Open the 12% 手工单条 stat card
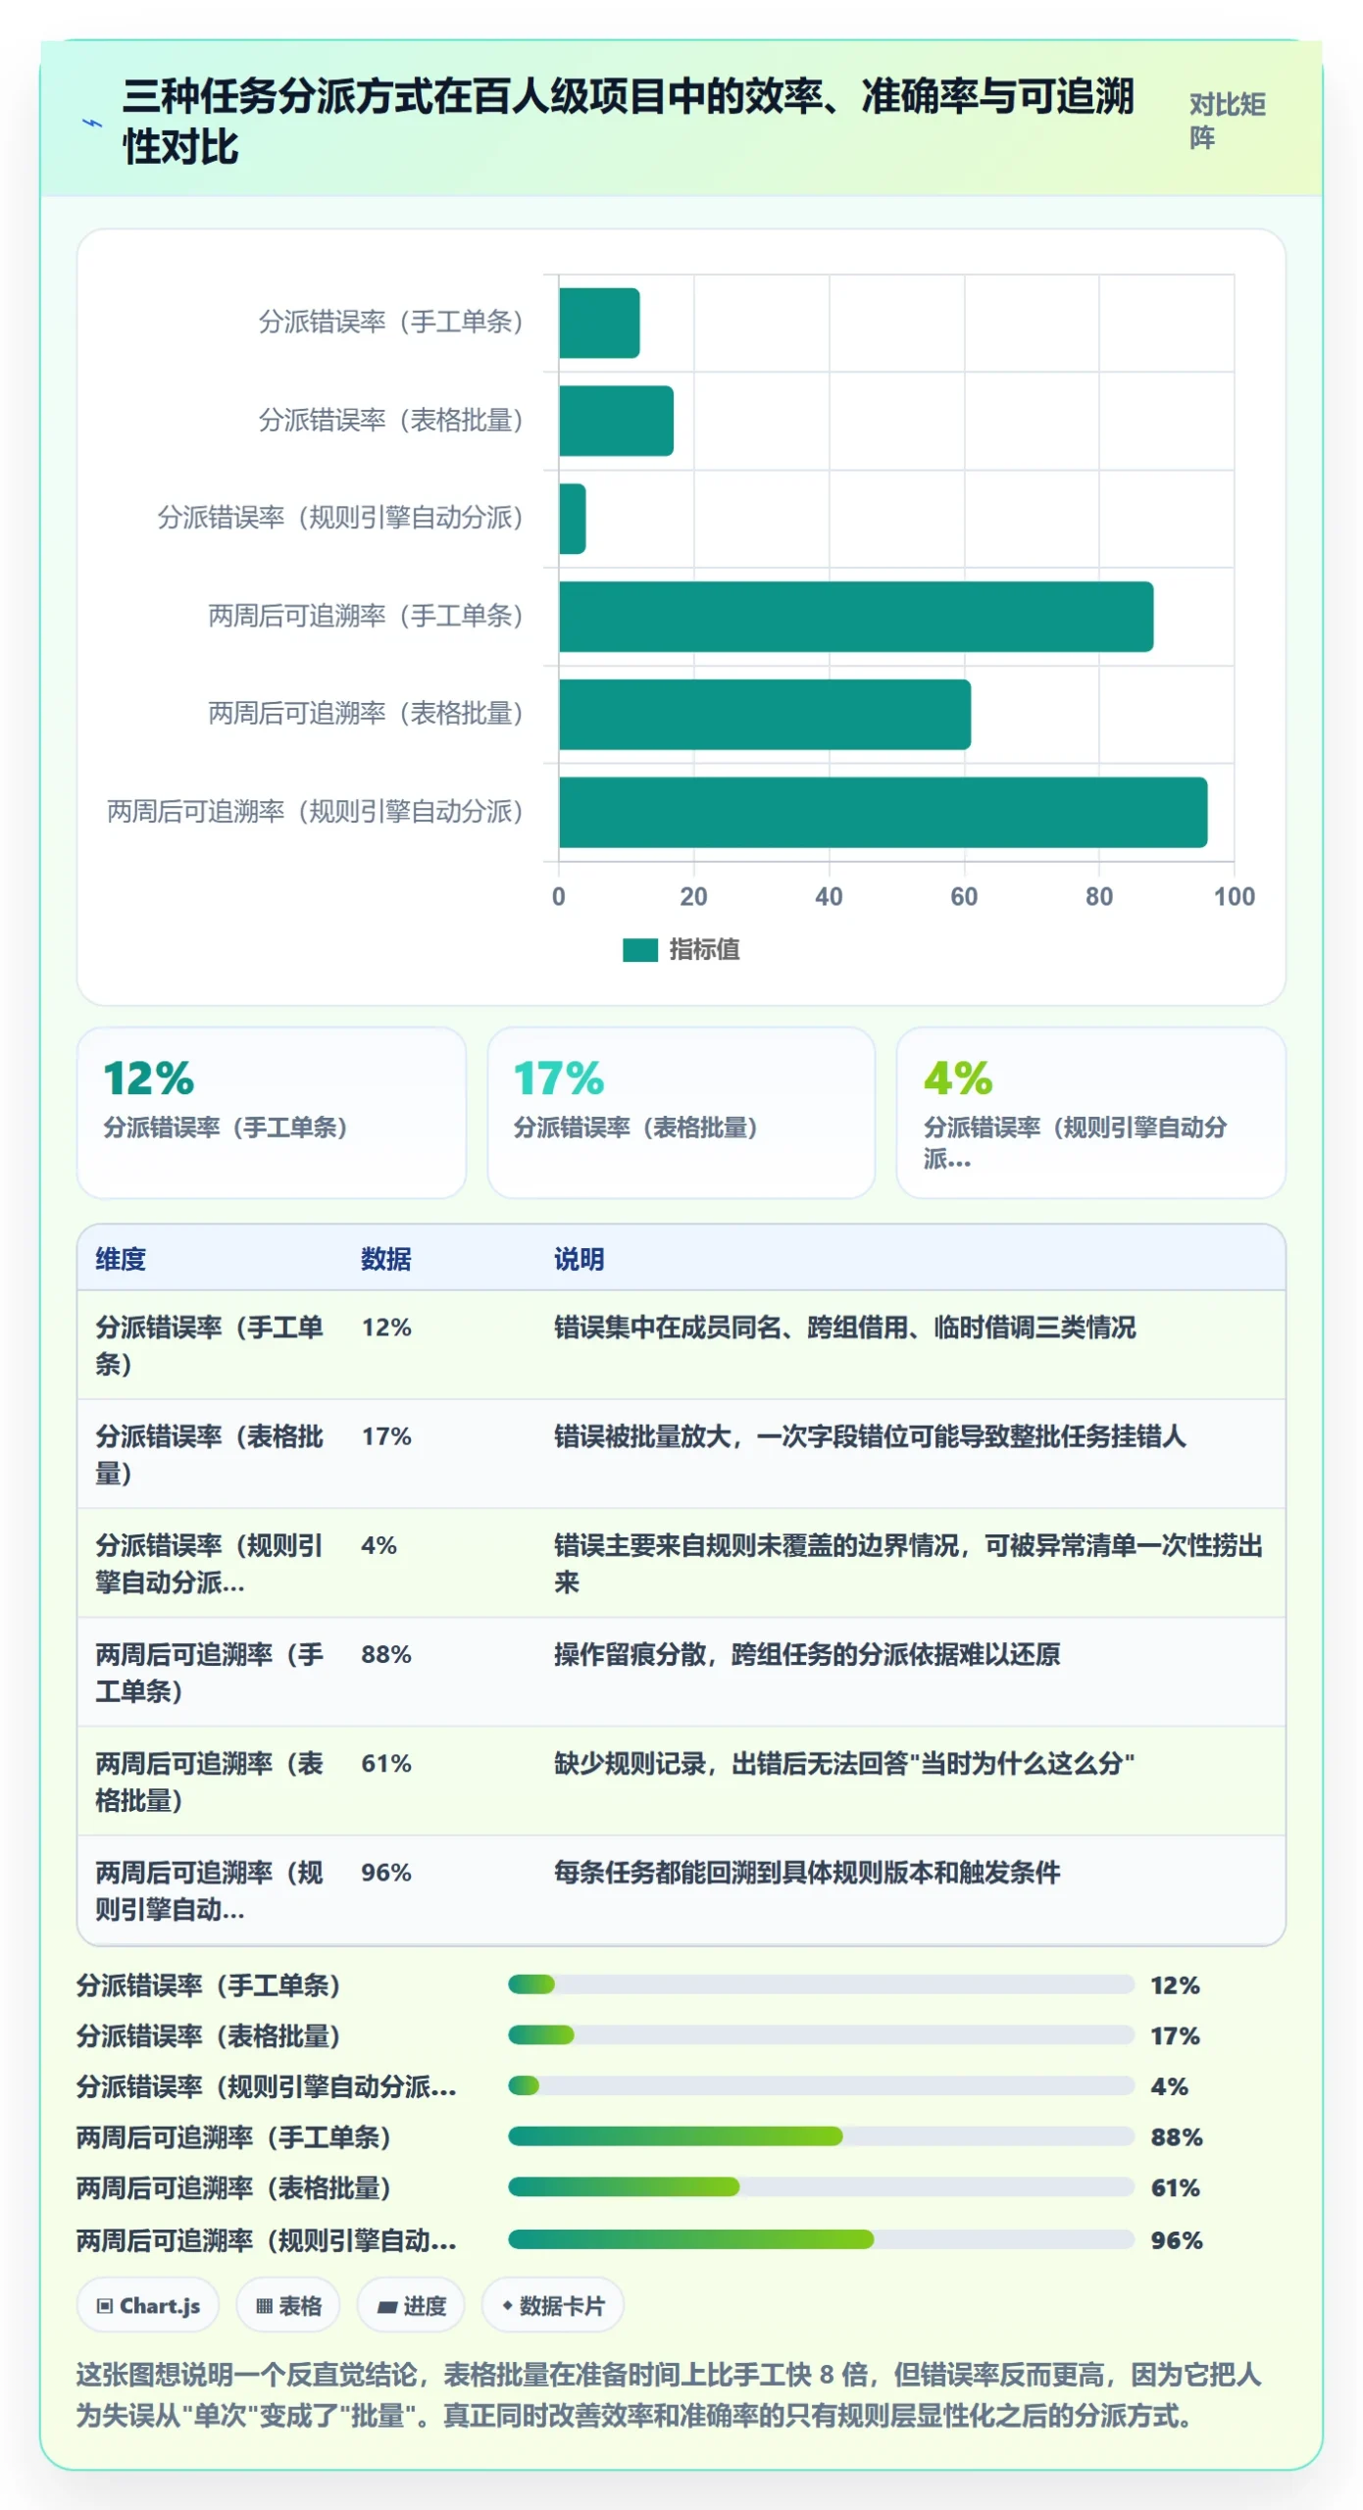This screenshot has height=2510, width=1363. coord(272,1112)
